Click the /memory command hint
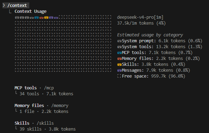 click(x=60, y=106)
